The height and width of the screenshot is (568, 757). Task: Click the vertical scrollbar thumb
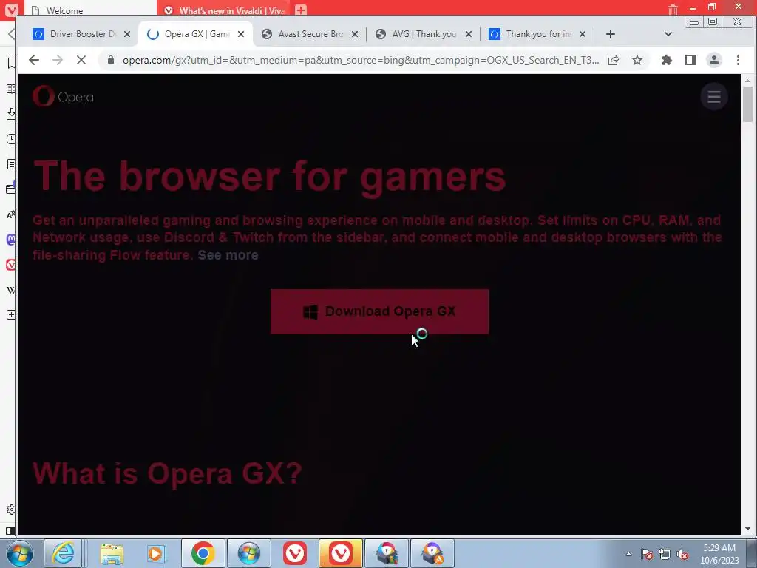(x=747, y=104)
